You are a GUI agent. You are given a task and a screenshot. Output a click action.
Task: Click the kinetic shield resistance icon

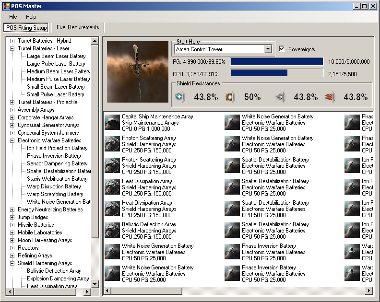pyautogui.click(x=280, y=97)
